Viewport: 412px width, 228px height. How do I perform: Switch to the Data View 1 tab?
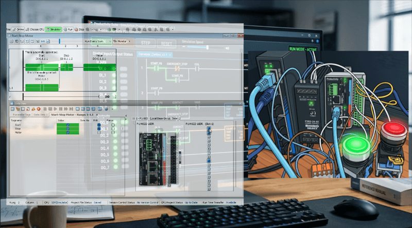(x=41, y=115)
